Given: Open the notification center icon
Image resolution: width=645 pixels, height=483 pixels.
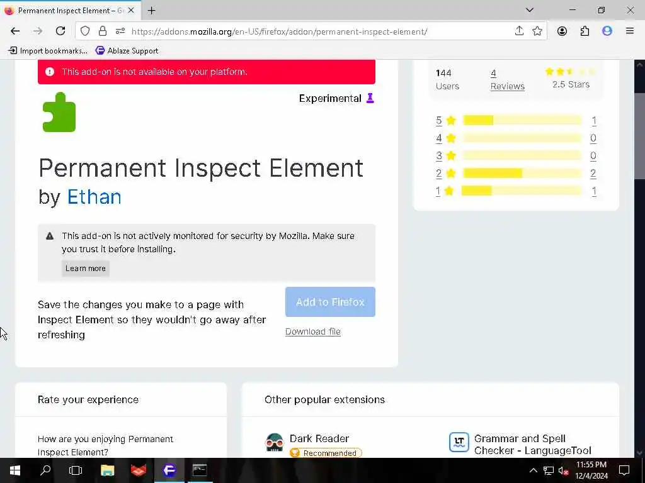Looking at the screenshot, I should tap(624, 470).
